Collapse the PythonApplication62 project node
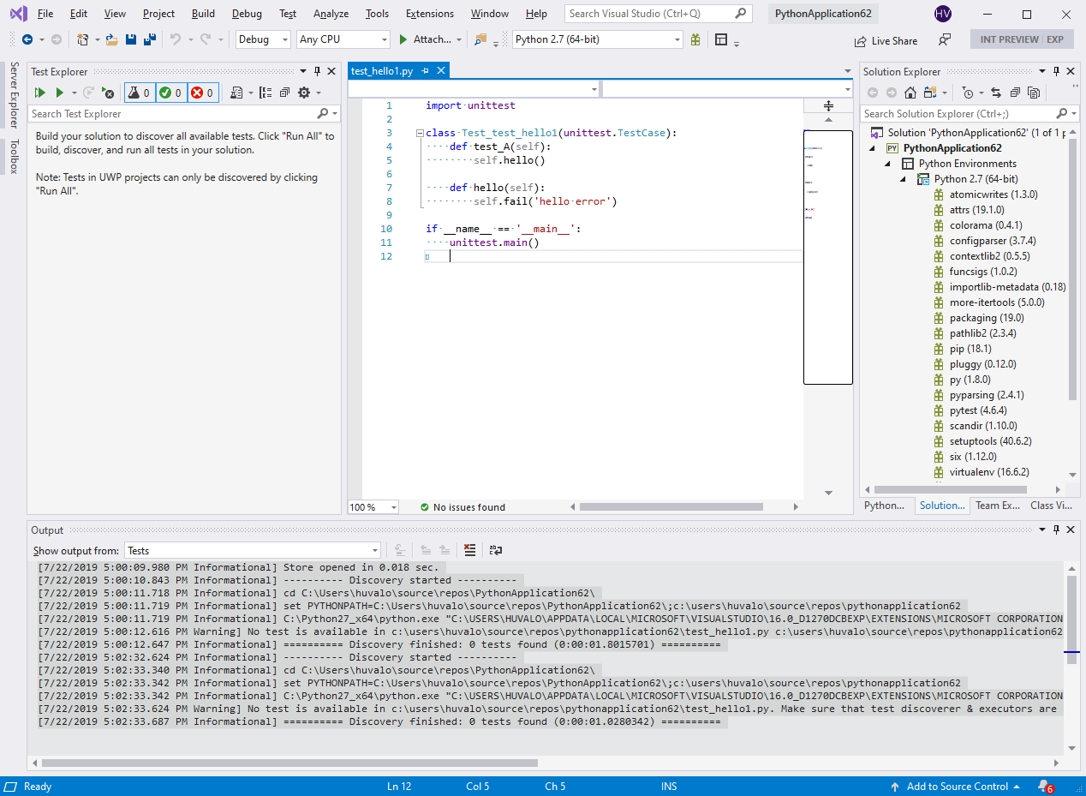This screenshot has width=1086, height=796. click(x=873, y=148)
